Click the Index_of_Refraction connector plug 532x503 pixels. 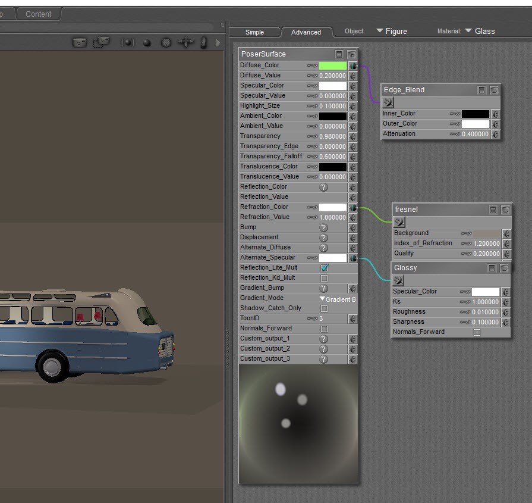pos(506,244)
